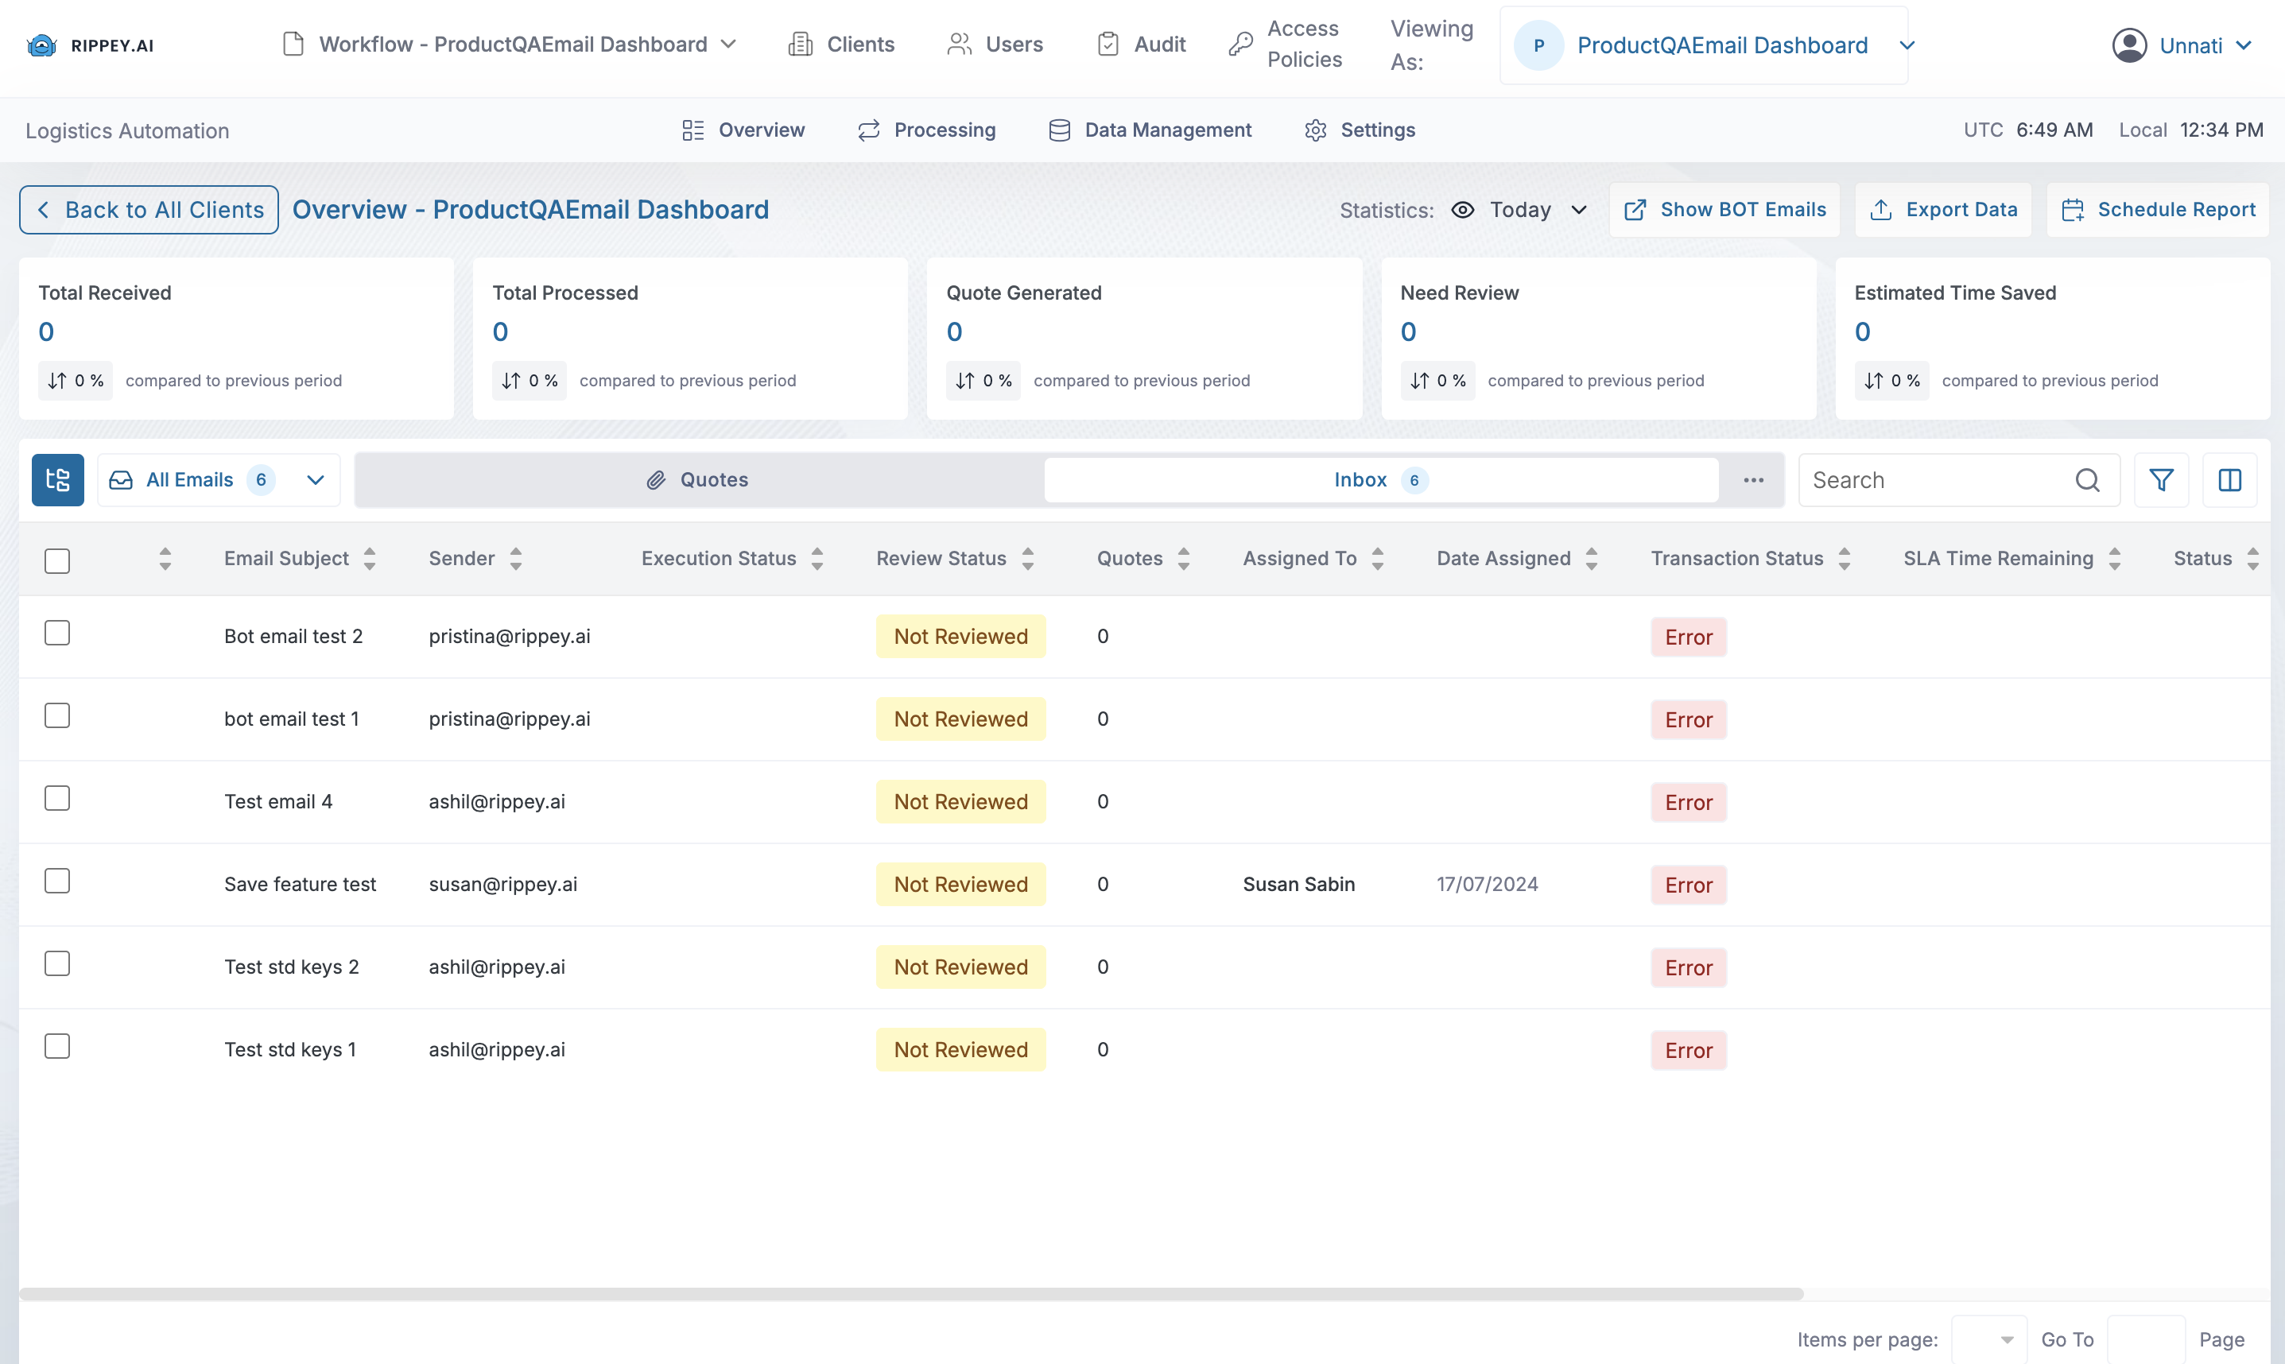Screen dimensions: 2285x1364
Task: Switch to the Quotes tab
Action: 697,480
